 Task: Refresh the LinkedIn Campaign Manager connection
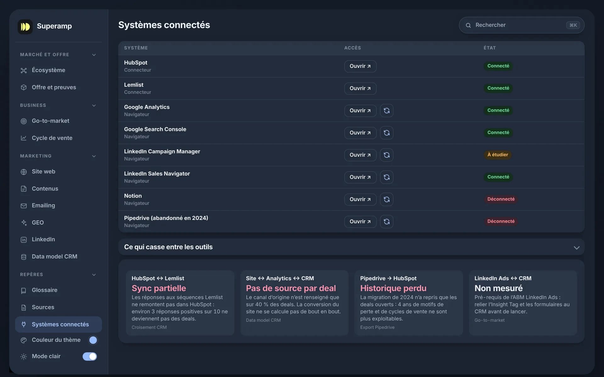[x=387, y=155]
